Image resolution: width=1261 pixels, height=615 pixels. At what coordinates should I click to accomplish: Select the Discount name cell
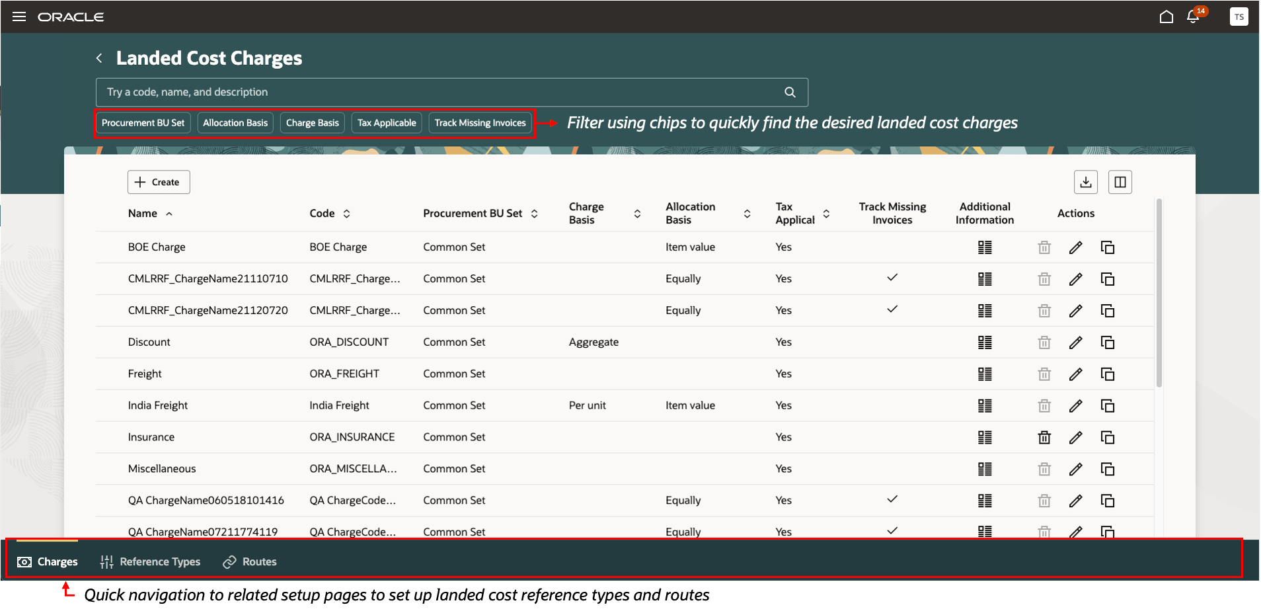coord(149,342)
